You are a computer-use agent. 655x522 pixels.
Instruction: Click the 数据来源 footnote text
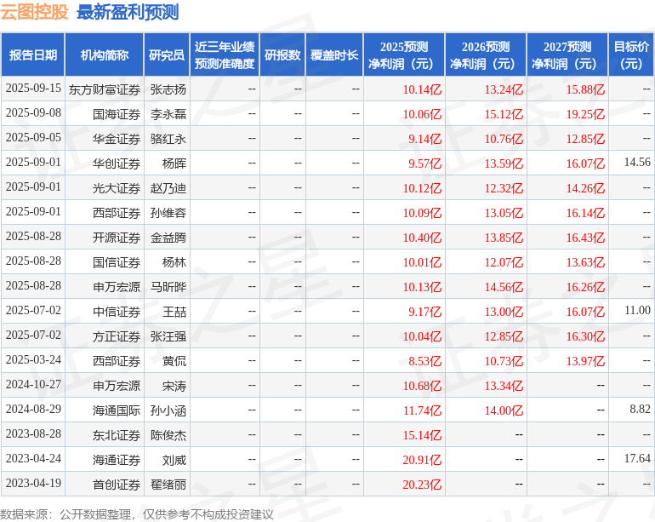click(x=137, y=514)
